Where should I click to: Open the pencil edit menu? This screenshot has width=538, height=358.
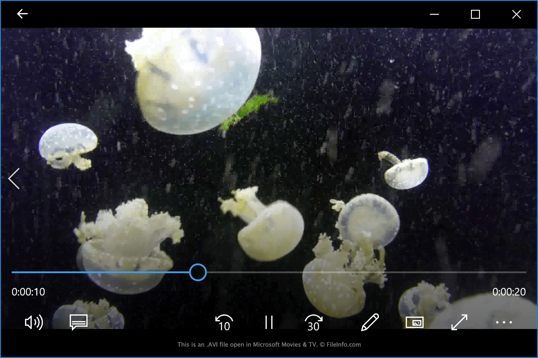point(370,322)
